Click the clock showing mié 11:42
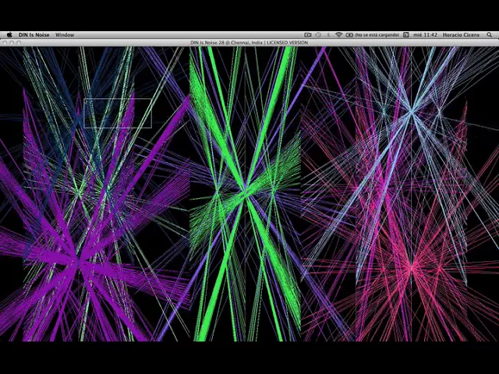 425,34
